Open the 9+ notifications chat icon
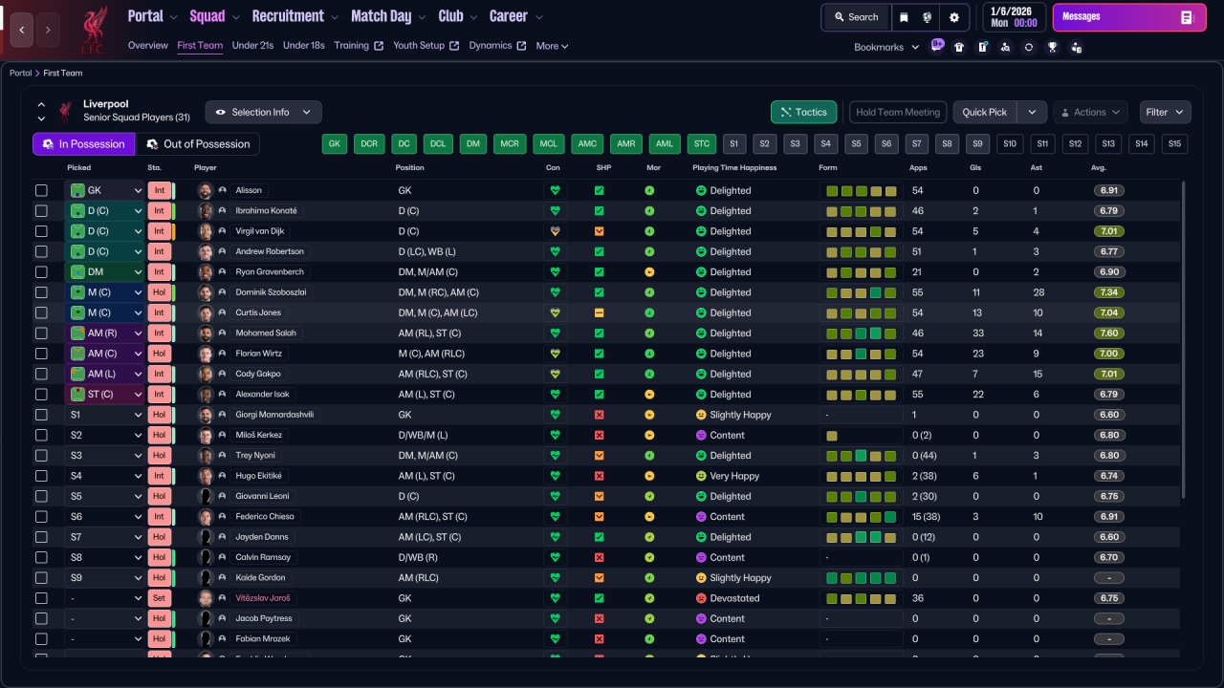Screen dimensions: 1224x688 pyautogui.click(x=937, y=46)
